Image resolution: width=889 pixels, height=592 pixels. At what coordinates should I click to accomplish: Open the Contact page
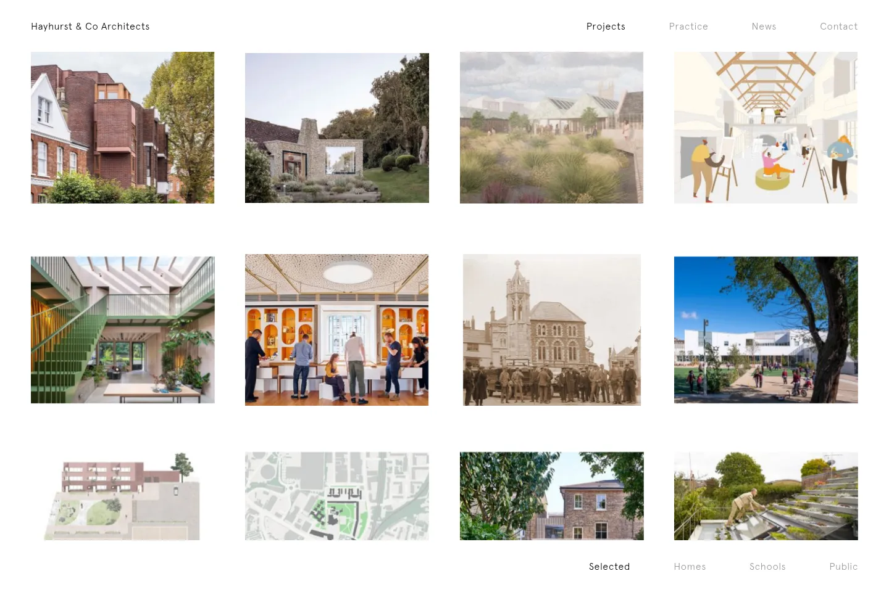click(838, 27)
